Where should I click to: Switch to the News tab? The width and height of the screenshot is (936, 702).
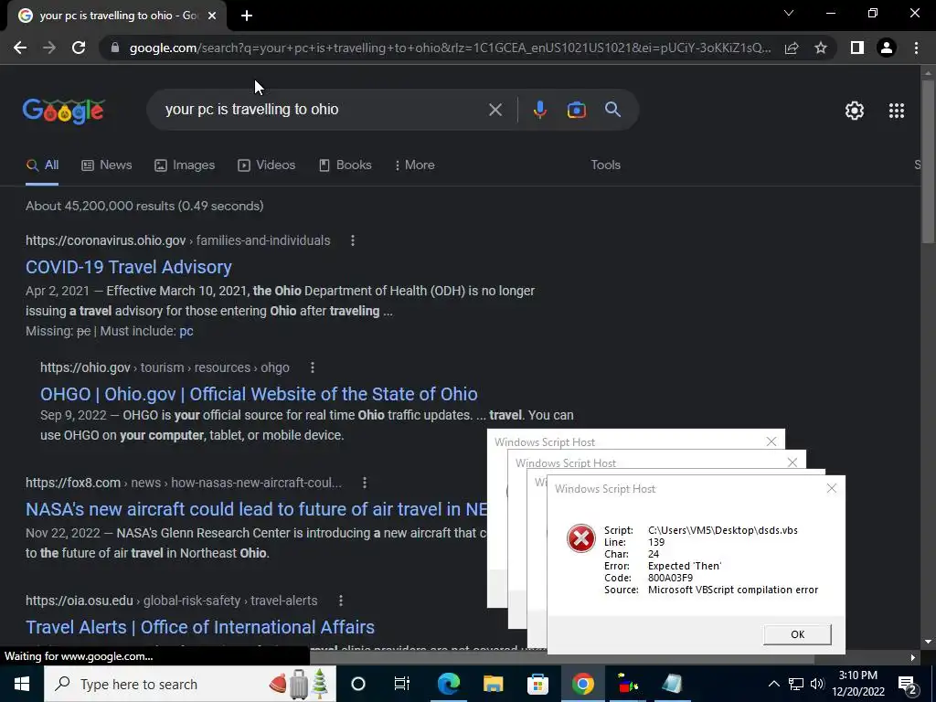(x=106, y=165)
